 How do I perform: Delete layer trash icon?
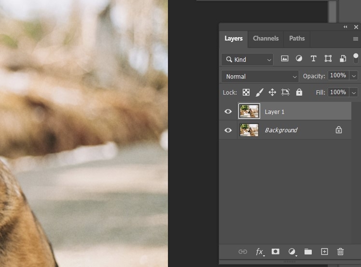[x=341, y=252]
